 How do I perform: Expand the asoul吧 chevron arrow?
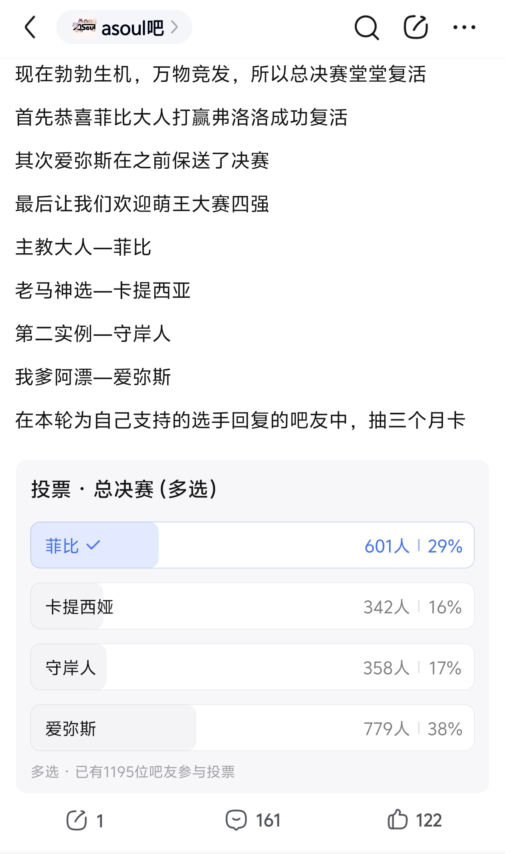point(174,27)
